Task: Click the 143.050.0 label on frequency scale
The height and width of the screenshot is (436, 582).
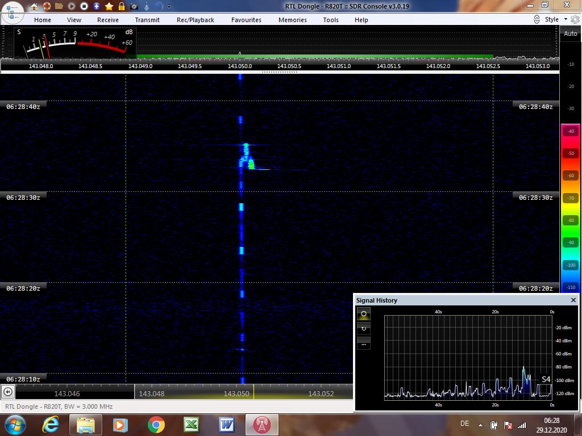Action: point(240,66)
